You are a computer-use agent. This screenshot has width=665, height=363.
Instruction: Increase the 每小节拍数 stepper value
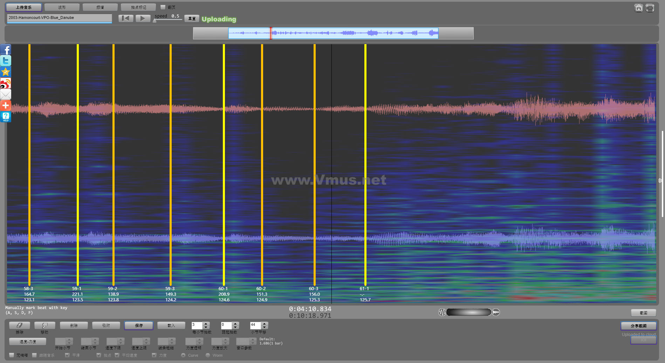tap(206, 324)
